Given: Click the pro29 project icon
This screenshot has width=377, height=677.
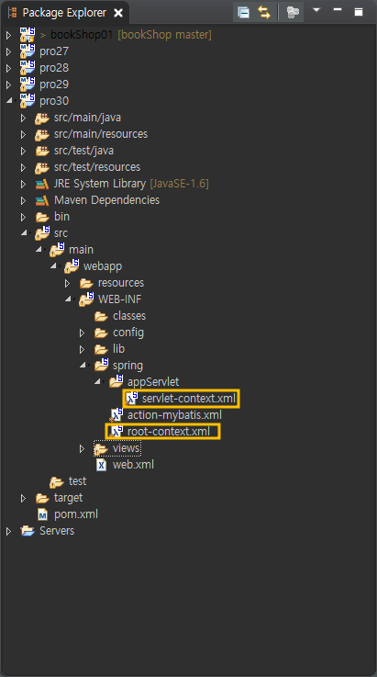Looking at the screenshot, I should [x=28, y=85].
